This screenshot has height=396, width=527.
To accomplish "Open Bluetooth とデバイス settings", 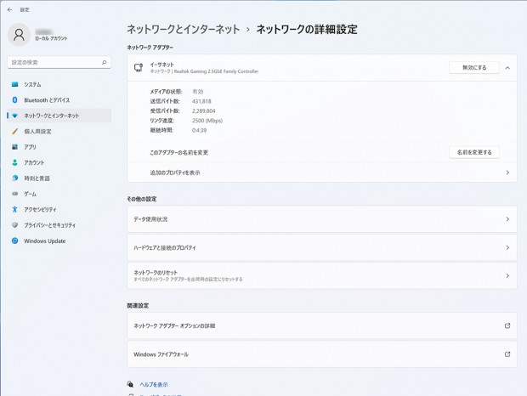I will (x=47, y=100).
